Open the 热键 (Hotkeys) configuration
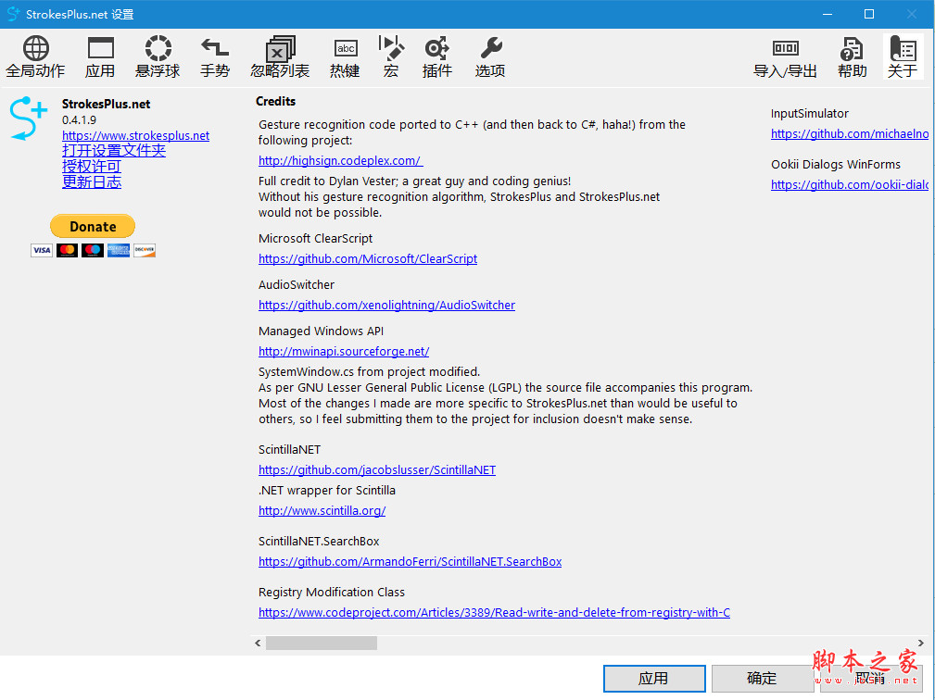Viewport: 935px width, 700px height. 345,56
